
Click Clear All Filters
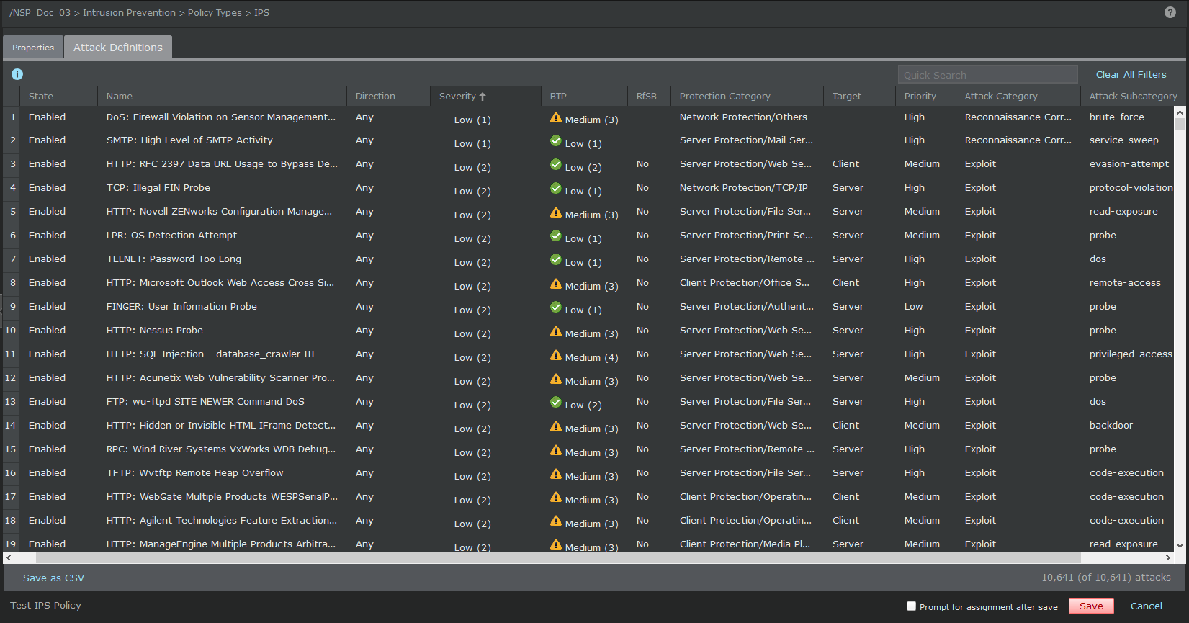pos(1131,75)
